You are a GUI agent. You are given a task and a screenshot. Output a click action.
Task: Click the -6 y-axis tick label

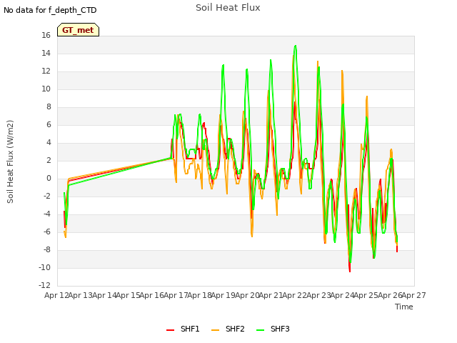coord(47,232)
